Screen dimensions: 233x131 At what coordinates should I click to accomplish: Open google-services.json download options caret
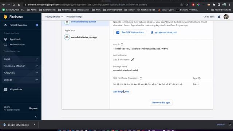(x=35, y=125)
